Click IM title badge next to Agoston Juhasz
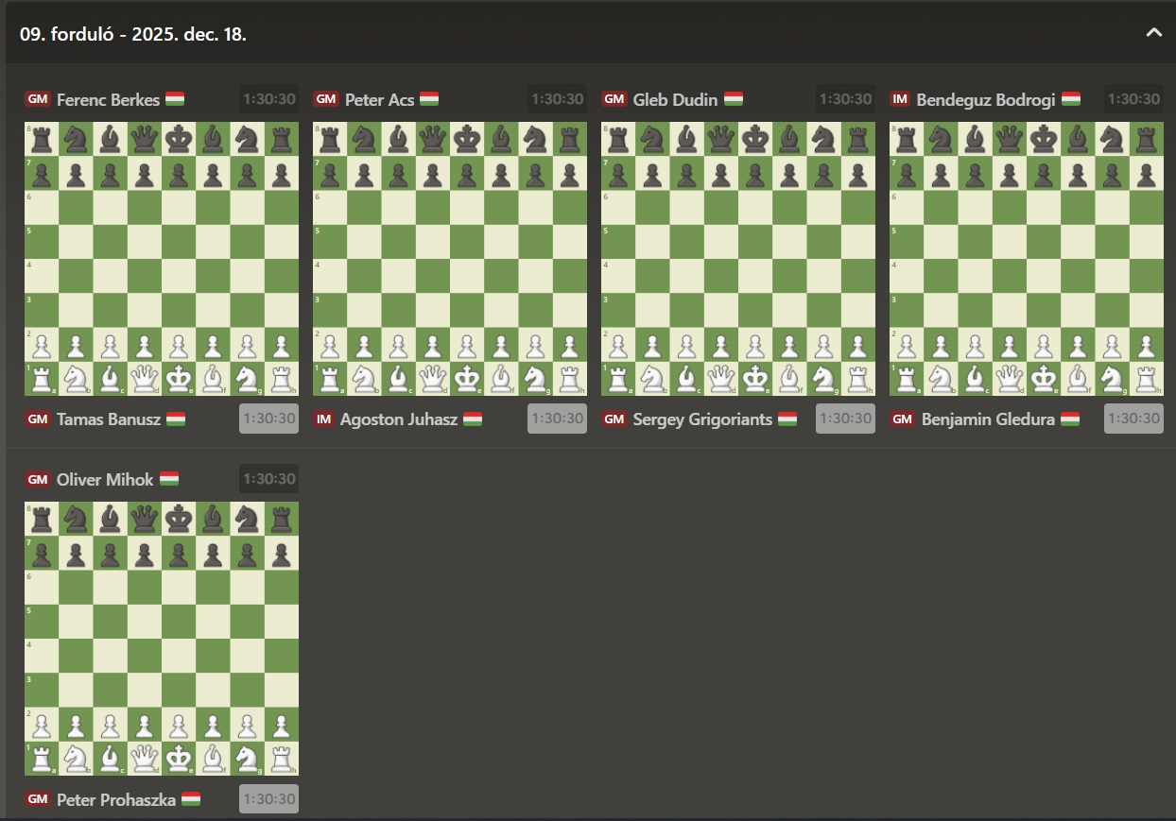The width and height of the screenshot is (1176, 821). [323, 419]
